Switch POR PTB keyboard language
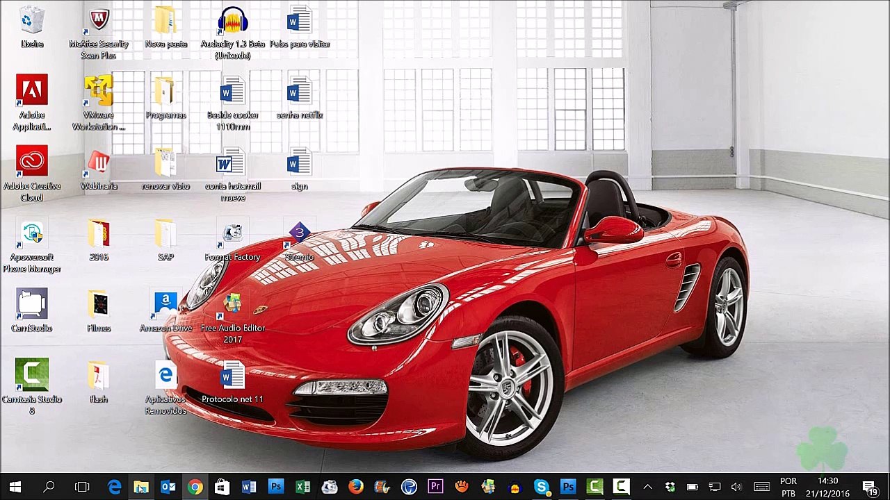The image size is (890, 500). (788, 487)
